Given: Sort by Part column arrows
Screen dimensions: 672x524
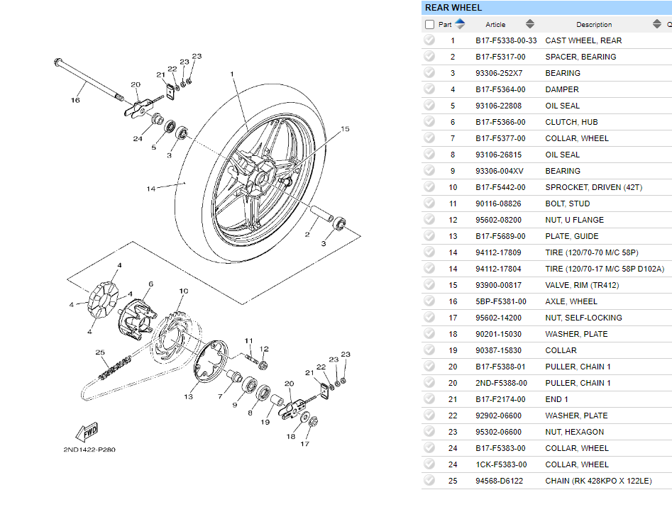Looking at the screenshot, I should pos(460,24).
